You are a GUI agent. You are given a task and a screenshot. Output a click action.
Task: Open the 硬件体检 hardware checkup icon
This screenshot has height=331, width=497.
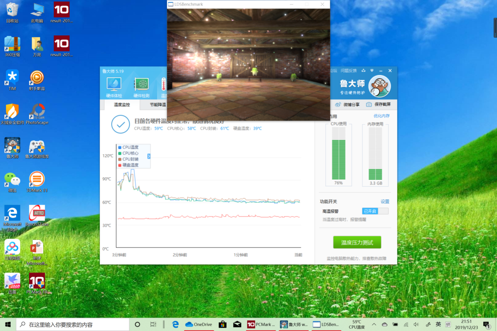coord(114,86)
